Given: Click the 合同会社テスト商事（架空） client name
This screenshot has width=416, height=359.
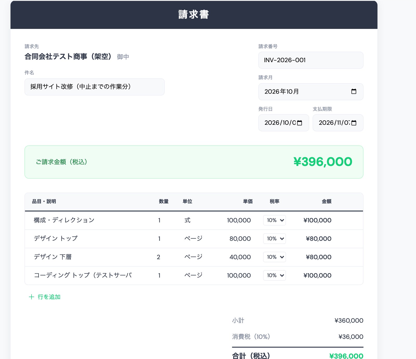Looking at the screenshot, I should tap(68, 56).
